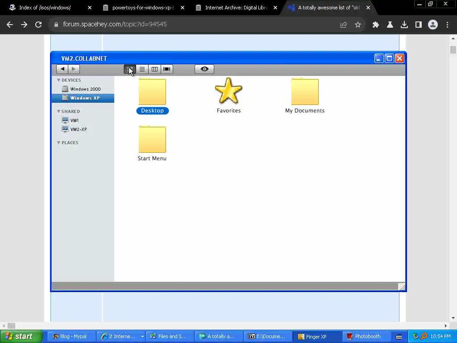Open Finger XP taskbar item
Screen dimensions: 457x343
pyautogui.click(x=317, y=337)
